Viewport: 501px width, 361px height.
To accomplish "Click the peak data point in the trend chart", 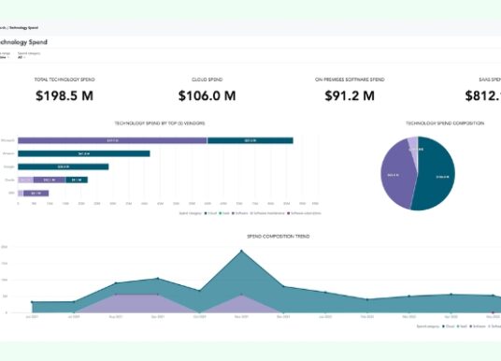I will tap(241, 251).
